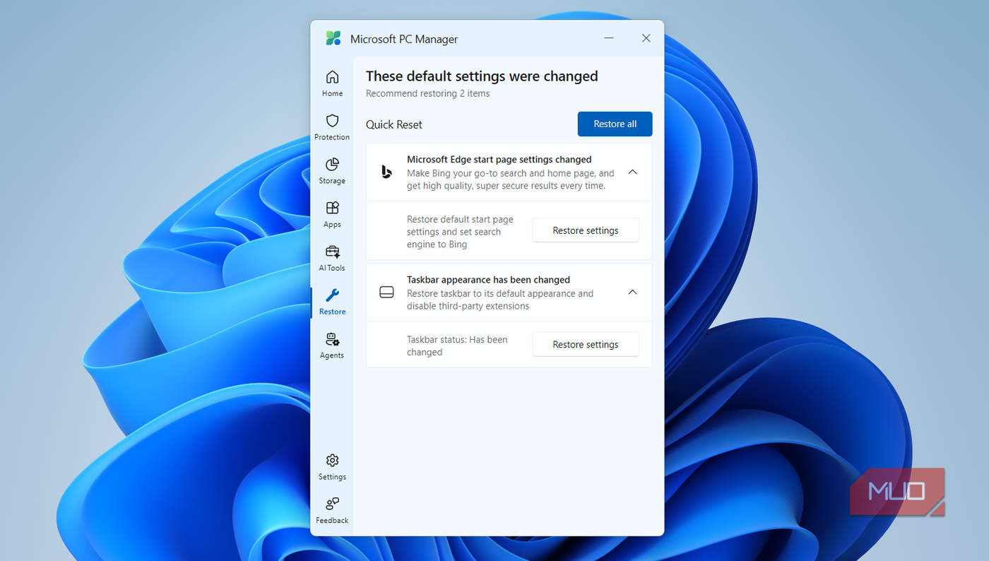Click the 'Quick Reset' heading
This screenshot has height=561, width=989.
pyautogui.click(x=393, y=124)
